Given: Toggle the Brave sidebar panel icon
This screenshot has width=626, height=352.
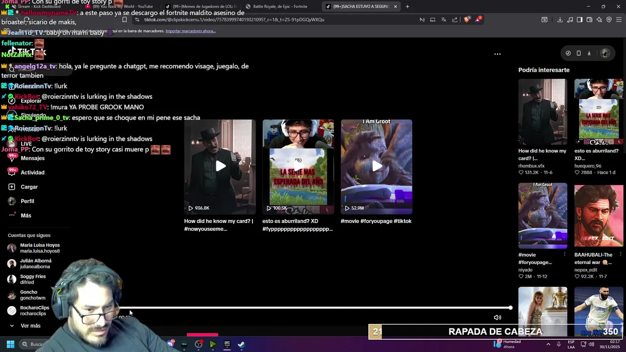Looking at the screenshot, I should pos(580,20).
